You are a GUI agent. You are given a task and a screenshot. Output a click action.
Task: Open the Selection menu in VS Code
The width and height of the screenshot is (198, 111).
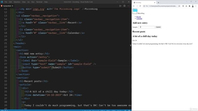[17, 2]
